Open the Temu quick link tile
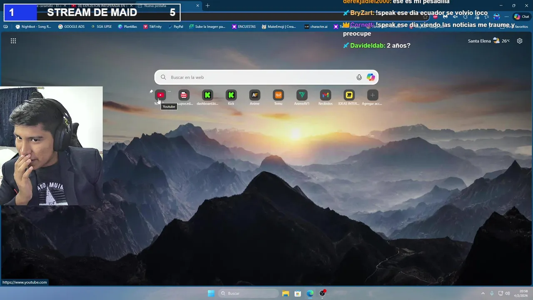Viewport: 533px width, 300px height. 278,95
